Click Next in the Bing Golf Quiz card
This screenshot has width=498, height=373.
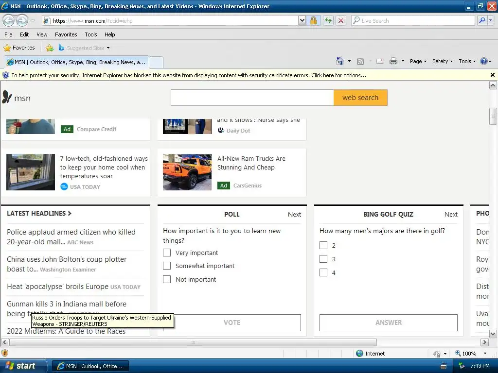pos(451,214)
